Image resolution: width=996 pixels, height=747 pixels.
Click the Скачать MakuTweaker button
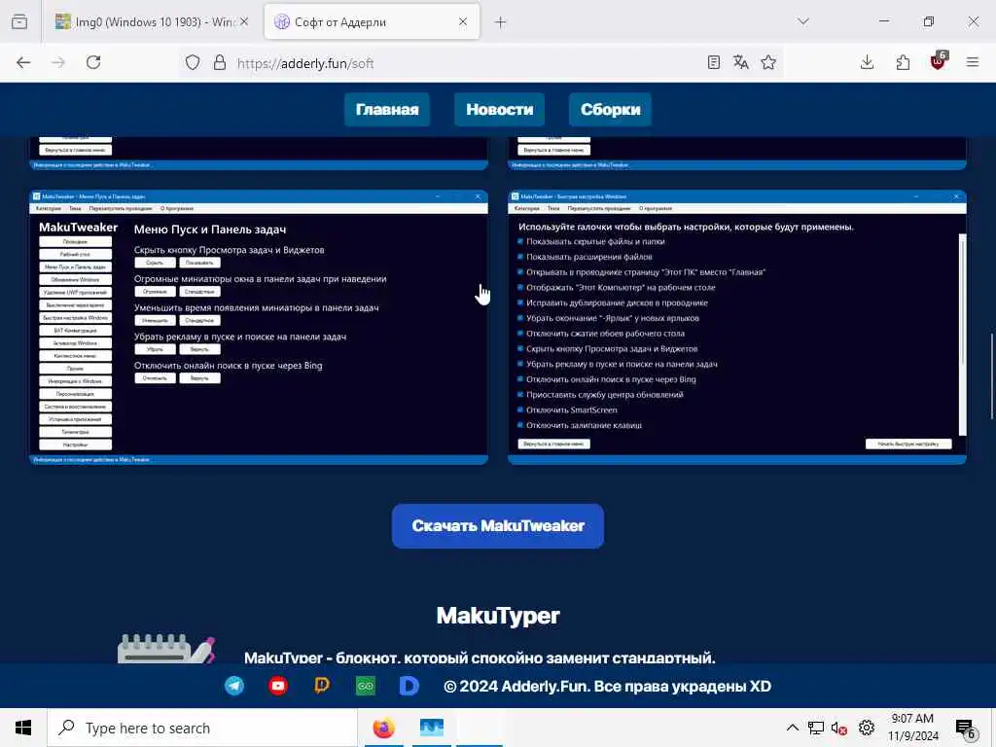(x=498, y=526)
